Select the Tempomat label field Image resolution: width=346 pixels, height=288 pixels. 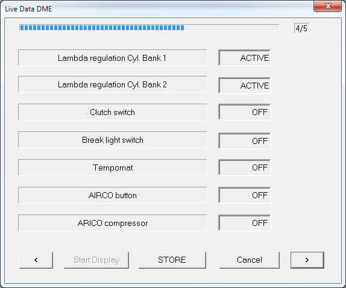[x=113, y=167]
